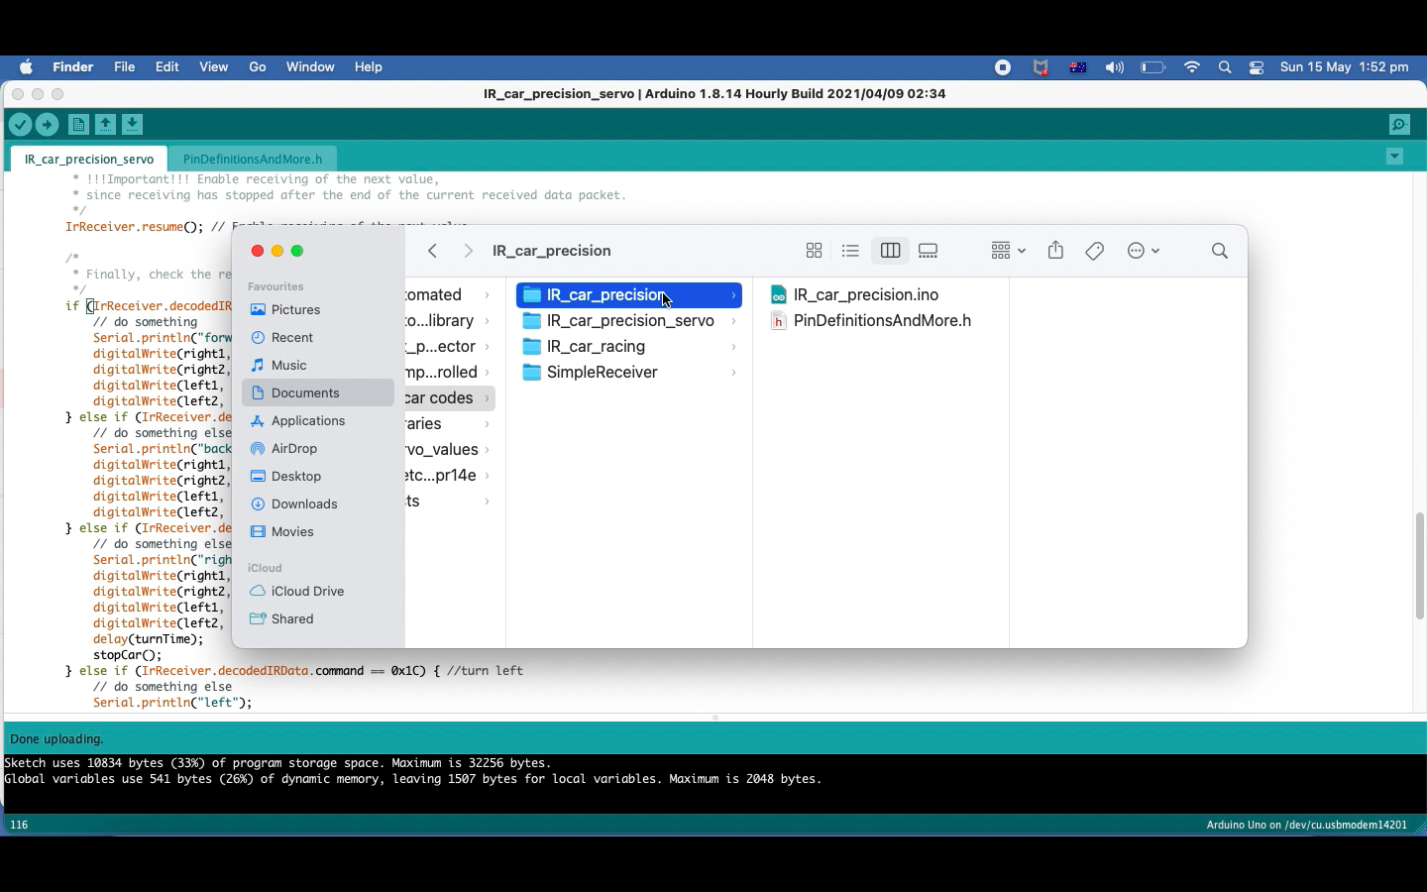Select Applications in Finder sidebar
This screenshot has height=892, width=1427.
pos(317,421)
